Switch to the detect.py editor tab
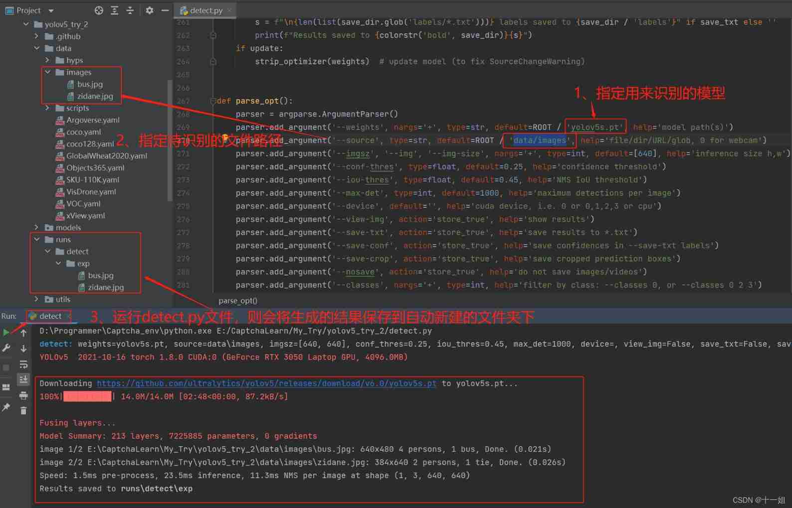 pyautogui.click(x=206, y=10)
